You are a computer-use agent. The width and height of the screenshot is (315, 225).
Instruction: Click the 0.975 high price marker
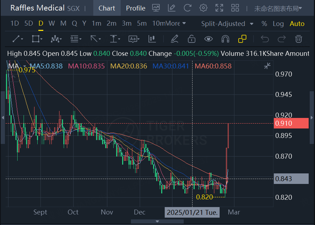(27, 70)
